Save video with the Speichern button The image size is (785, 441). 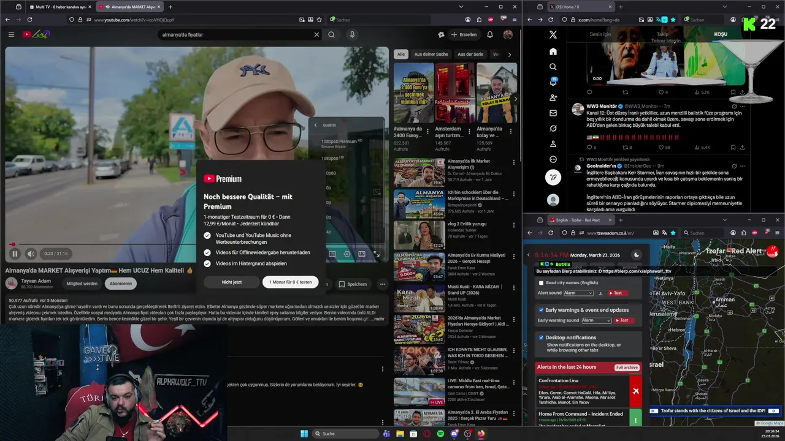click(x=353, y=284)
